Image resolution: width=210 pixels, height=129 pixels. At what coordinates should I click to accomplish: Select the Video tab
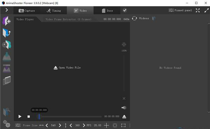point(80,11)
